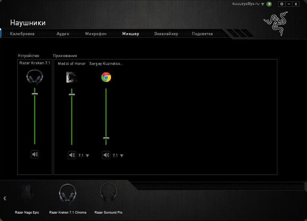Open Synapse settings via the gear icon

(x=281, y=4)
